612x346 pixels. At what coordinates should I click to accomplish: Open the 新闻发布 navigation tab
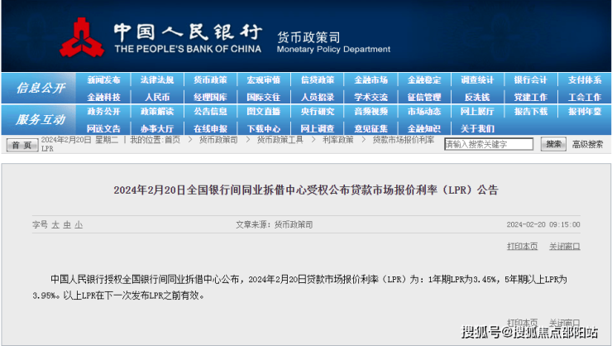point(103,80)
